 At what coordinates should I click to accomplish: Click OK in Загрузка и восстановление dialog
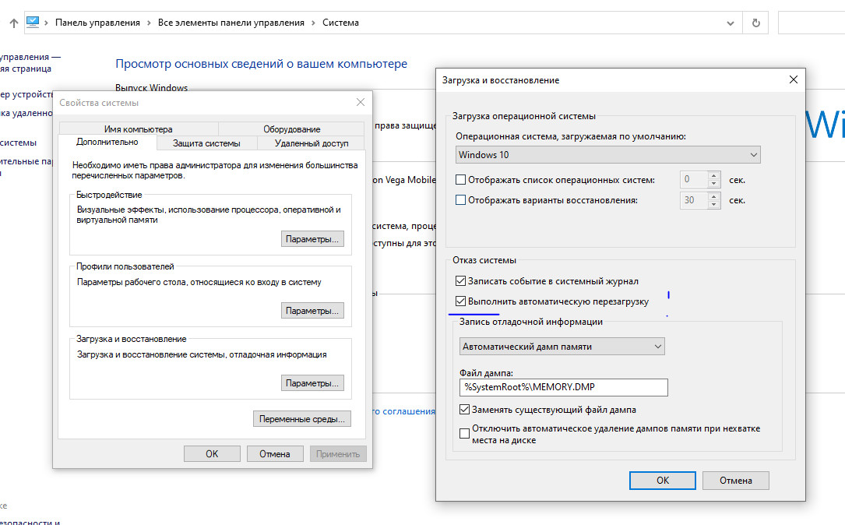pyautogui.click(x=662, y=481)
